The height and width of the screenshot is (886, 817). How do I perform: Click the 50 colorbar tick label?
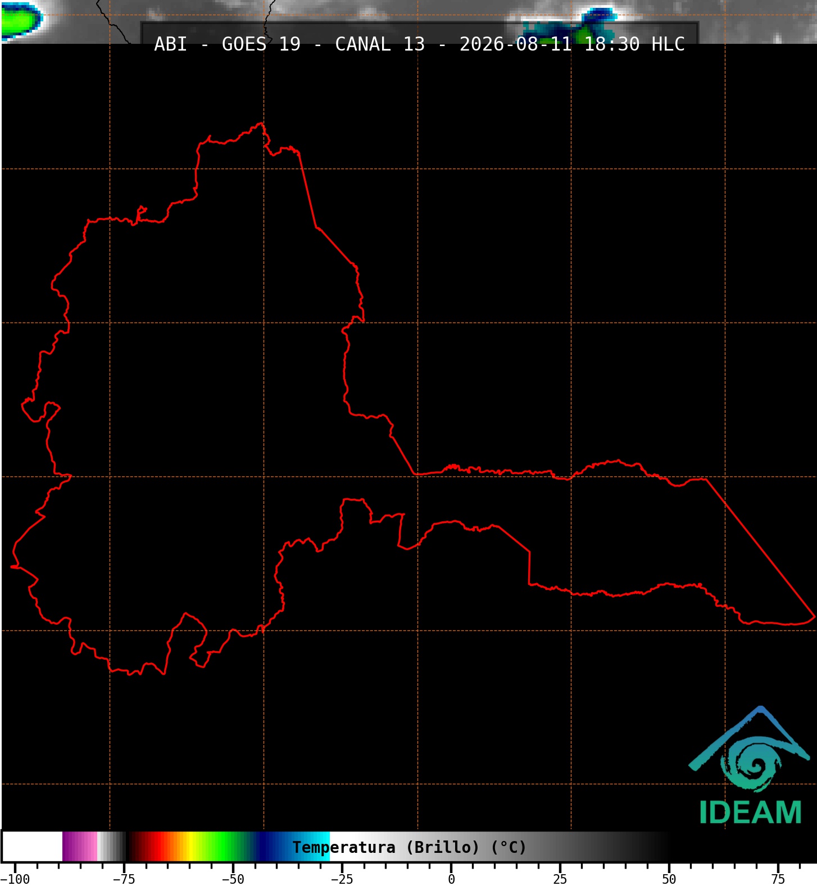tap(669, 879)
